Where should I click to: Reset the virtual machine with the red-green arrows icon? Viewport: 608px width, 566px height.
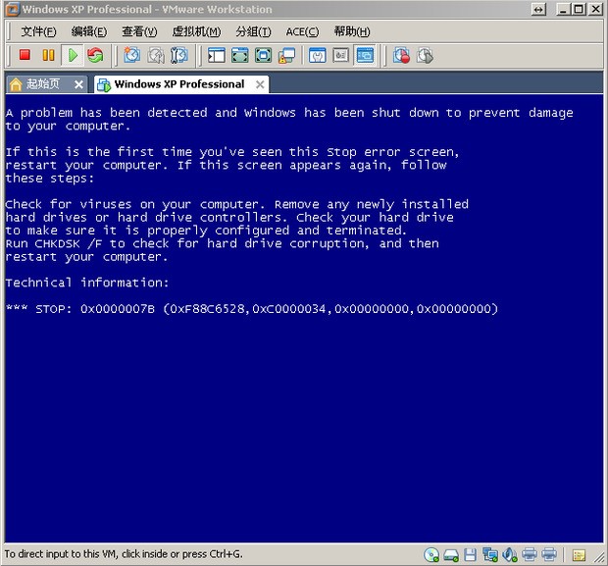(x=95, y=55)
